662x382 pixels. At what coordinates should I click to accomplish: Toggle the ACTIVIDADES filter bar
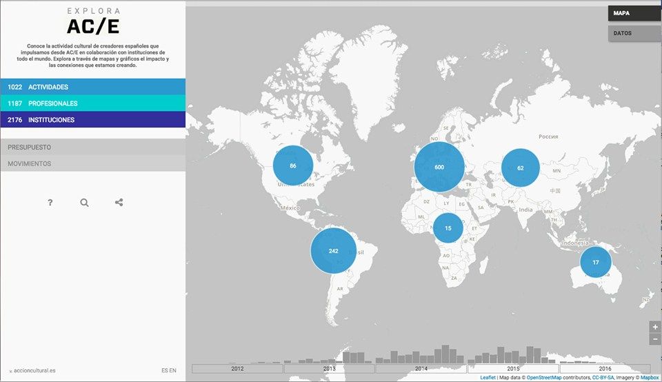pos(93,86)
